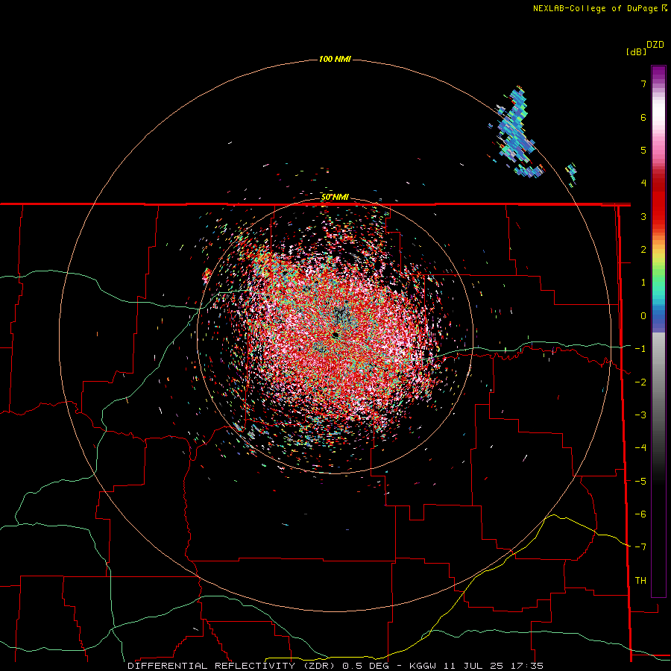The image size is (671, 671).
Task: Click the -5 value on color scale
Action: click(640, 482)
